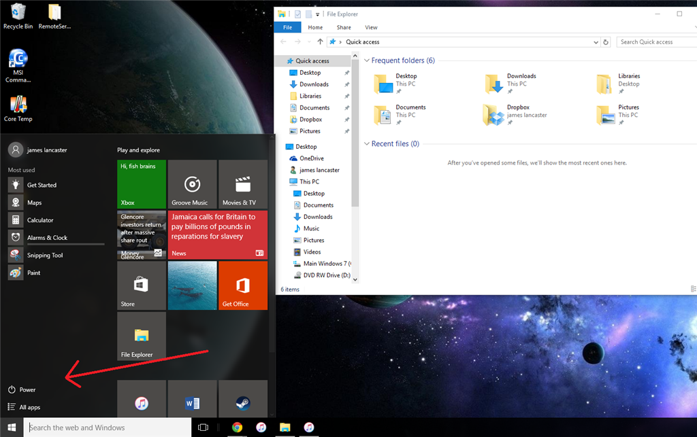This screenshot has width=697, height=437.
Task: Click the Forward arrow in File Explorer
Action: coord(297,41)
